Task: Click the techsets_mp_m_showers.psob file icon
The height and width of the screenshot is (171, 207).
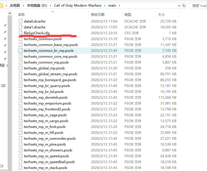Action: (x=20, y=150)
